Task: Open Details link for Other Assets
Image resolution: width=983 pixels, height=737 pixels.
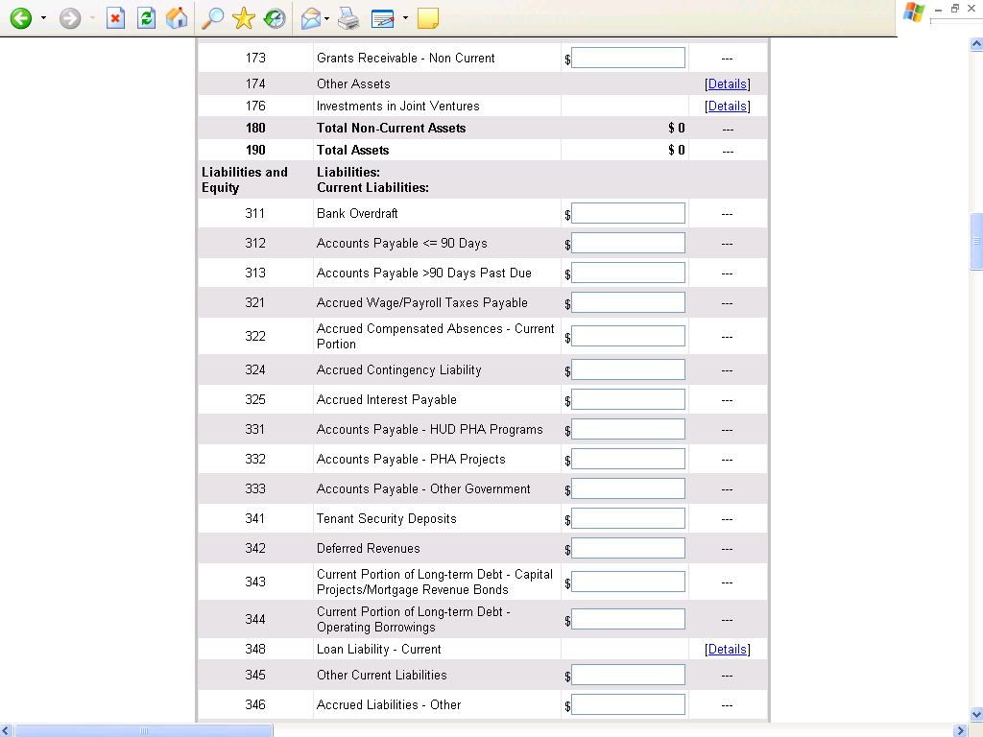Action: [727, 84]
